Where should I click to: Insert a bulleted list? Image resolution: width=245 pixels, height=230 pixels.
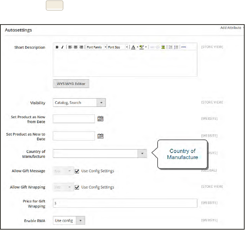tap(171, 47)
